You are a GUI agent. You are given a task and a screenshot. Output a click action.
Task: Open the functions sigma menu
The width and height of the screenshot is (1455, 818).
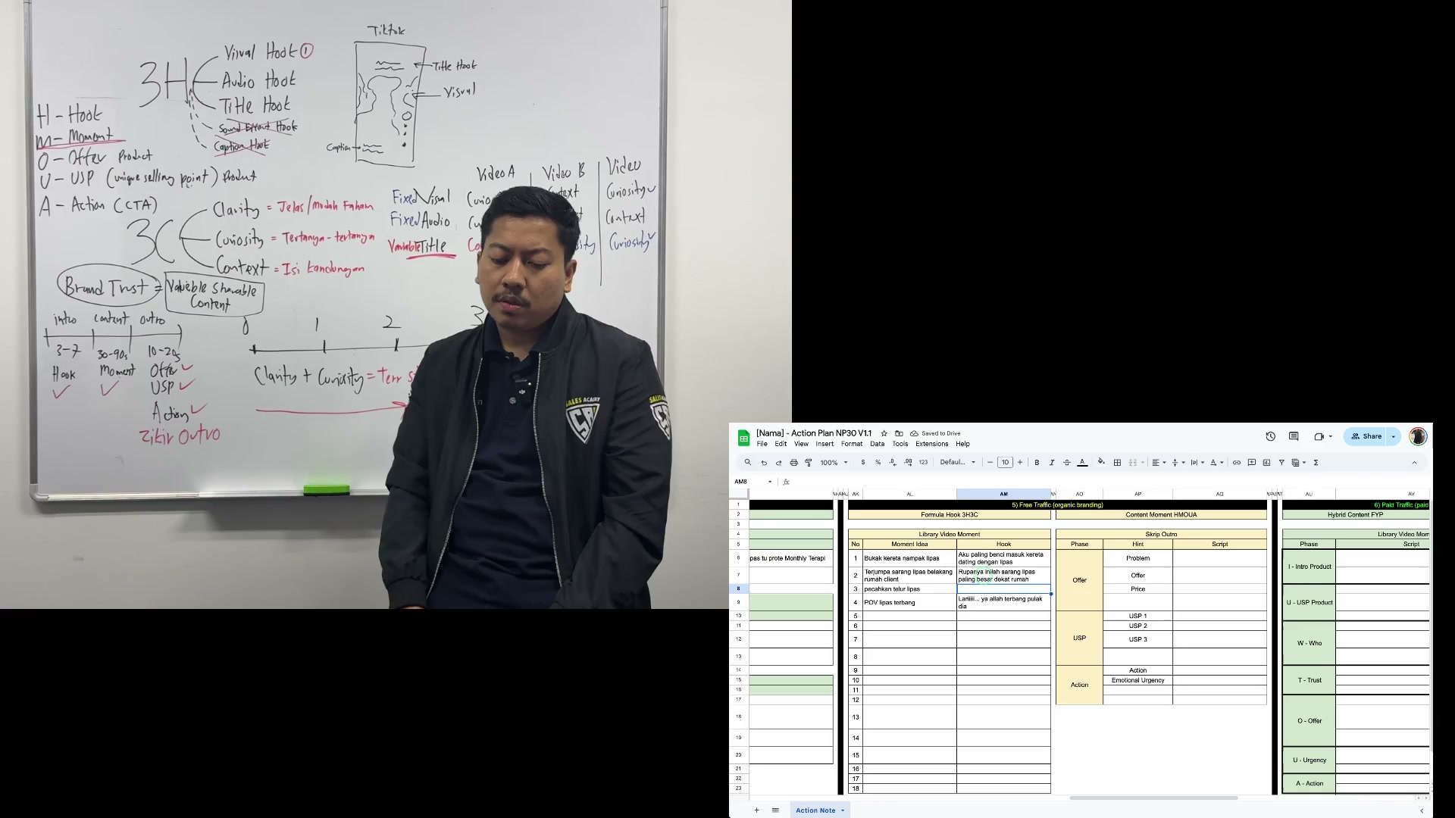(x=1316, y=462)
